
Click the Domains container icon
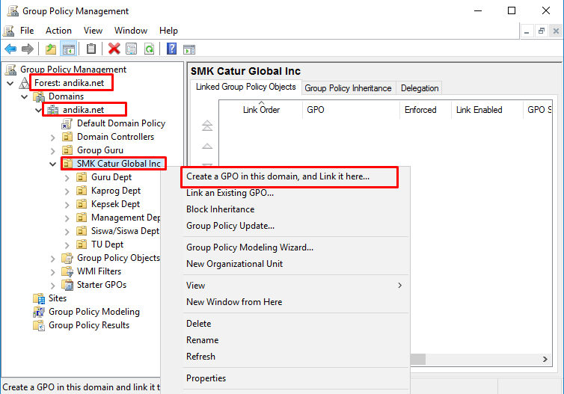click(38, 96)
